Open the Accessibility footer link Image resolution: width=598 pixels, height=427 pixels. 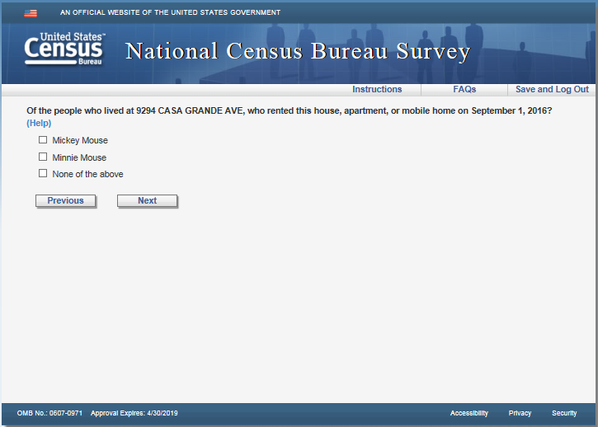pyautogui.click(x=469, y=413)
